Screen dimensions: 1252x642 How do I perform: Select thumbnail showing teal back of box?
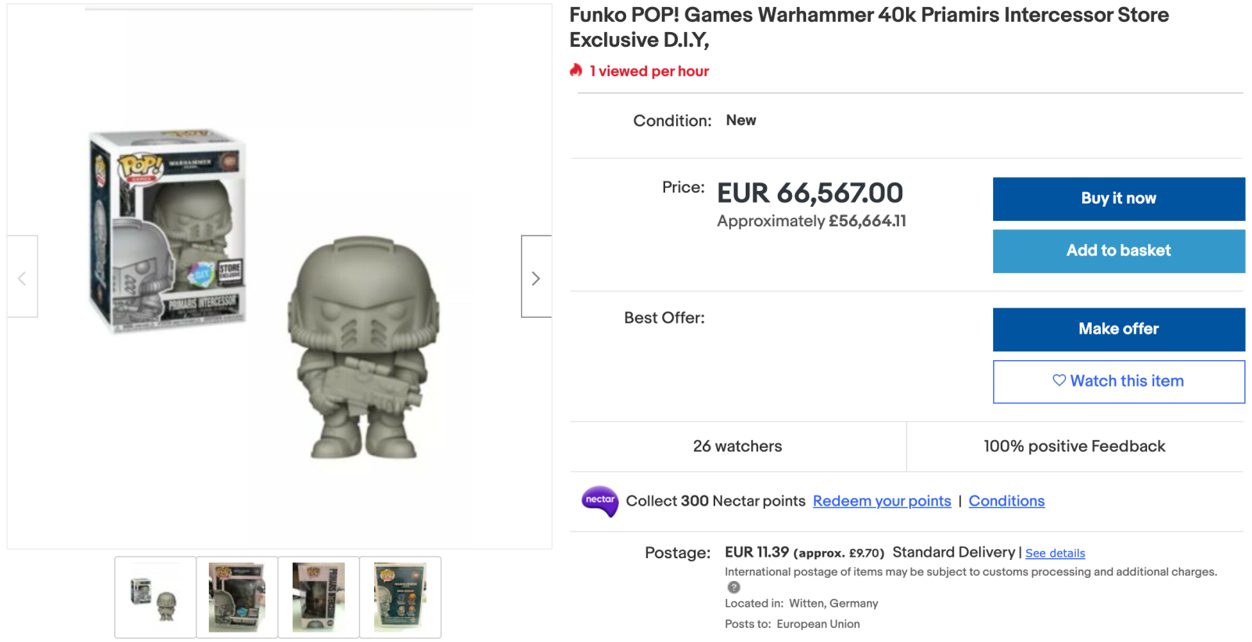pos(400,597)
